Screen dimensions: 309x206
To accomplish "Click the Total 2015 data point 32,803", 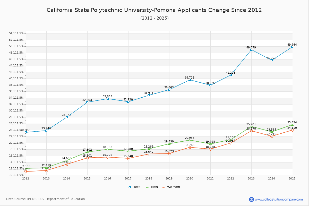I will point(87,102).
